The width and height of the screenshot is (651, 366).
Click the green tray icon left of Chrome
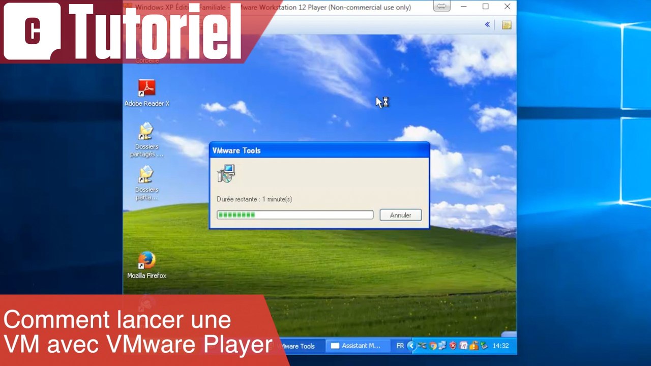[x=422, y=346]
